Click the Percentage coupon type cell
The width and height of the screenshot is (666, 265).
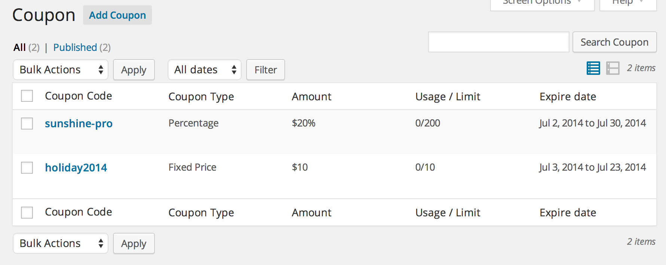click(x=193, y=123)
